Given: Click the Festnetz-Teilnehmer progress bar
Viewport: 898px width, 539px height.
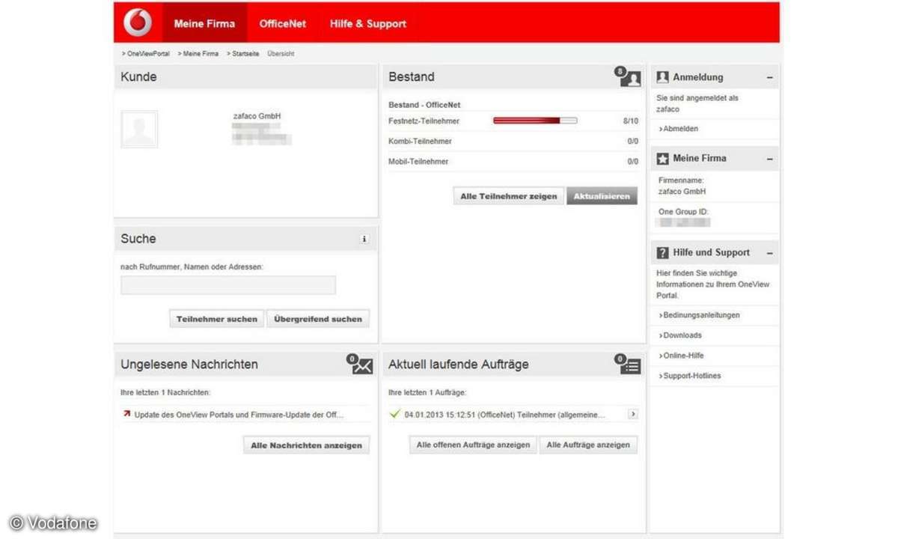Looking at the screenshot, I should click(x=535, y=121).
